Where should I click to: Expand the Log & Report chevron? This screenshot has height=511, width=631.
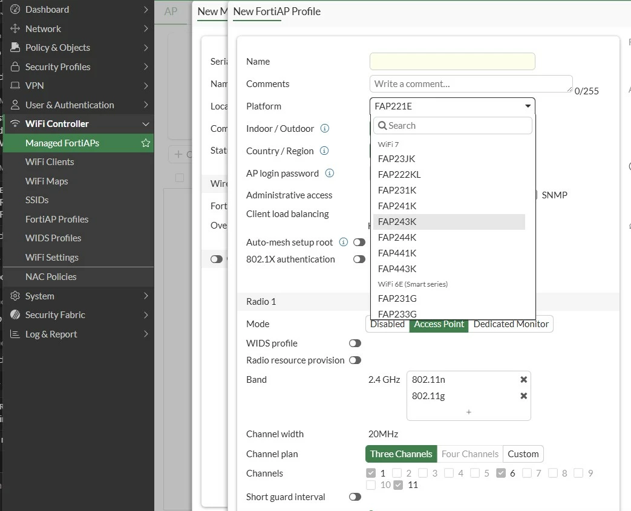(x=146, y=334)
